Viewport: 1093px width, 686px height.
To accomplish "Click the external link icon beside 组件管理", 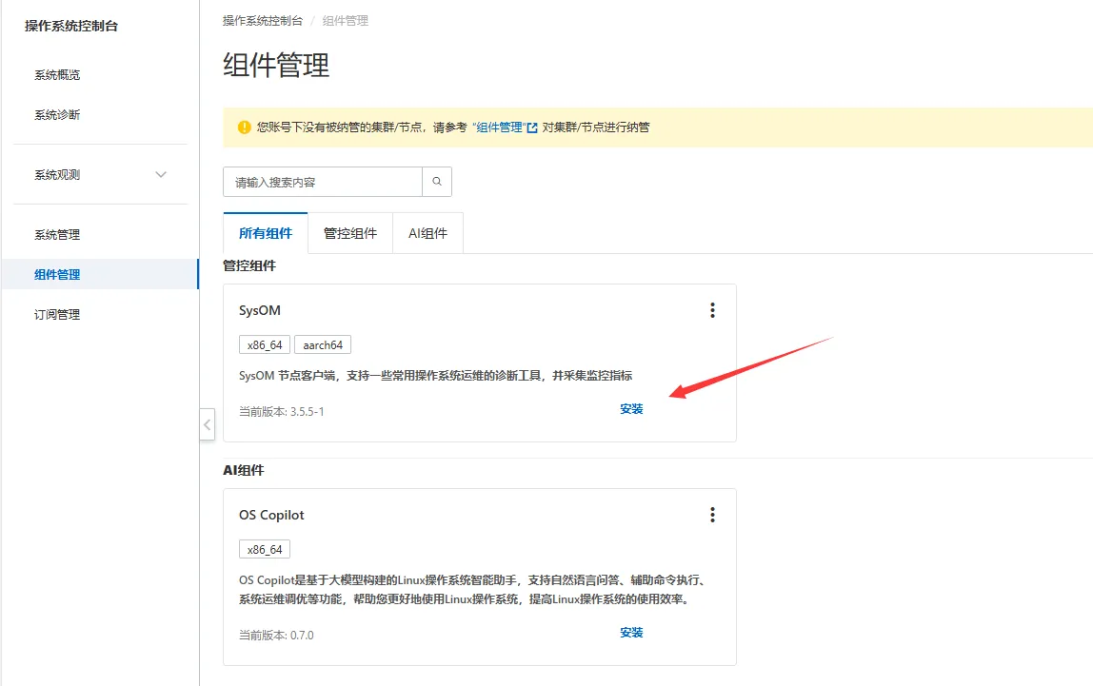I will (x=532, y=127).
